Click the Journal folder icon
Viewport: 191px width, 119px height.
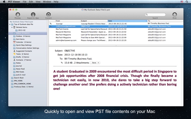point(14,66)
